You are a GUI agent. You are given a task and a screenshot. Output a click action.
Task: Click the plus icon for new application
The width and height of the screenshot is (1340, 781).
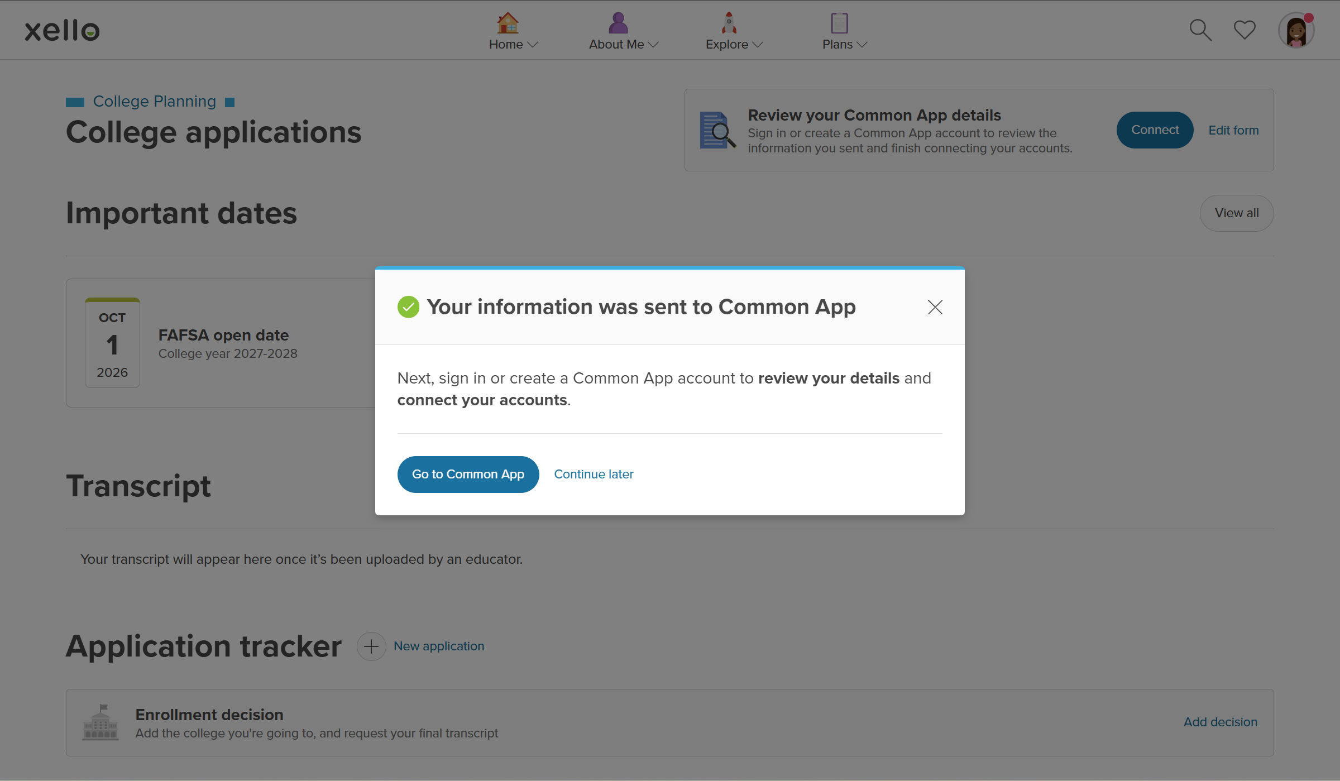(371, 646)
